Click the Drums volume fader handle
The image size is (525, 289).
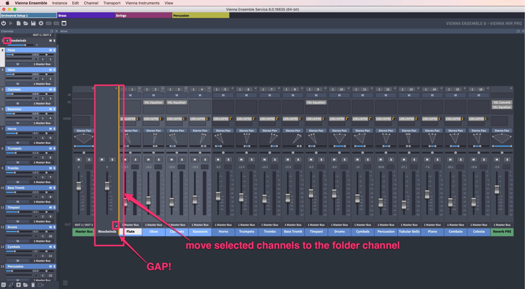click(x=334, y=194)
